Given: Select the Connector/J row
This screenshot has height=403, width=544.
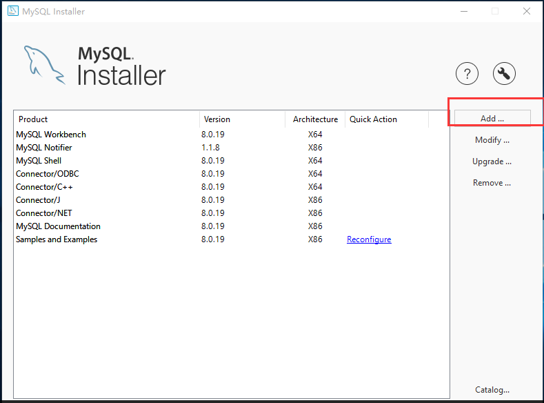Looking at the screenshot, I should [232, 200].
